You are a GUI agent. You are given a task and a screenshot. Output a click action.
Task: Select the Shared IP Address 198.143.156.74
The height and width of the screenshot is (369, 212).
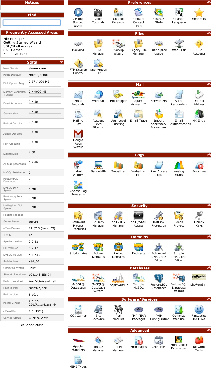point(40,275)
